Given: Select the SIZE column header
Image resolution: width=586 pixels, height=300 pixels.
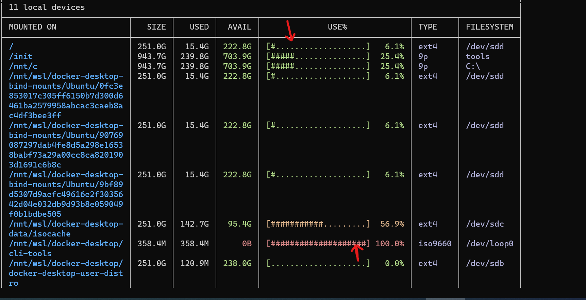Looking at the screenshot, I should coord(156,27).
